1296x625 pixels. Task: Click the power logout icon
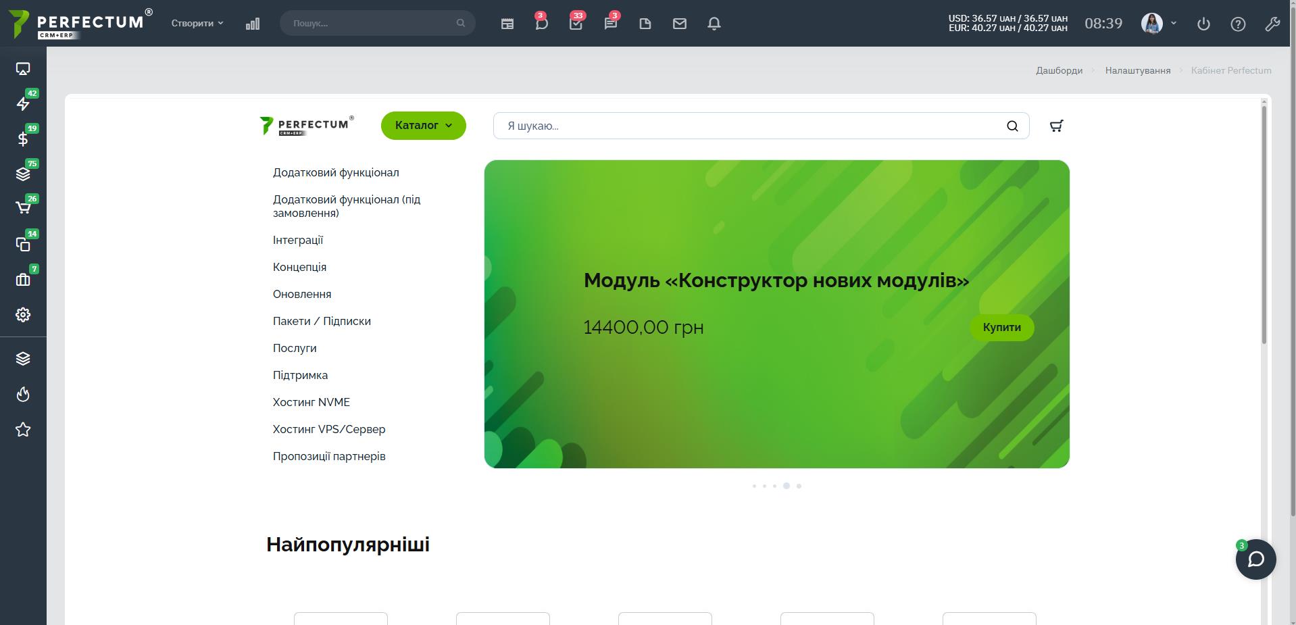[x=1203, y=24]
